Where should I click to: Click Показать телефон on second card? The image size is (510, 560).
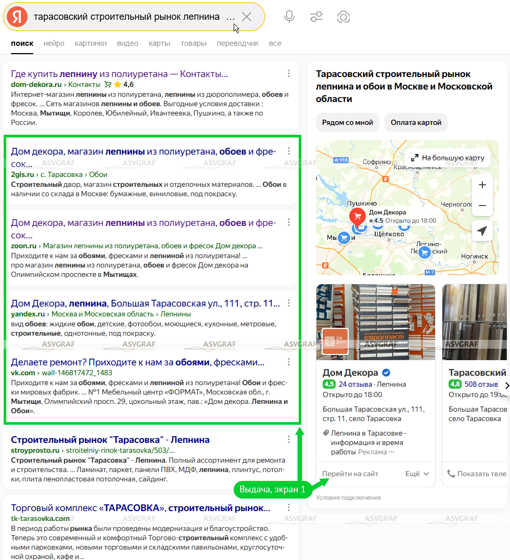click(477, 474)
